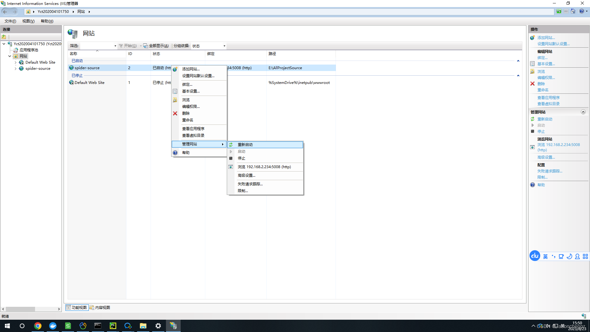Sort by the 路径 column header
Screen dimensions: 590x332
[301, 54]
